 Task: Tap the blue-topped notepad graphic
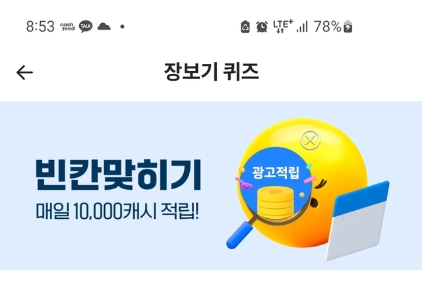coord(357,221)
